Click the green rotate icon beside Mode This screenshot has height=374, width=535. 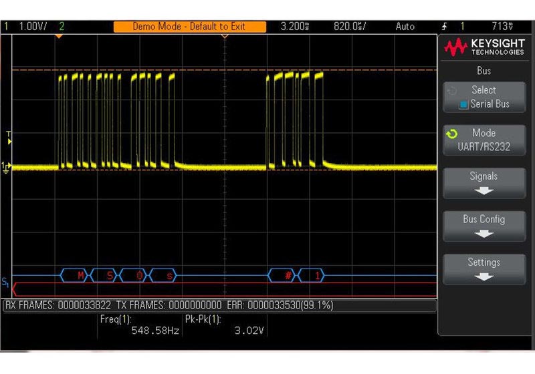point(452,134)
